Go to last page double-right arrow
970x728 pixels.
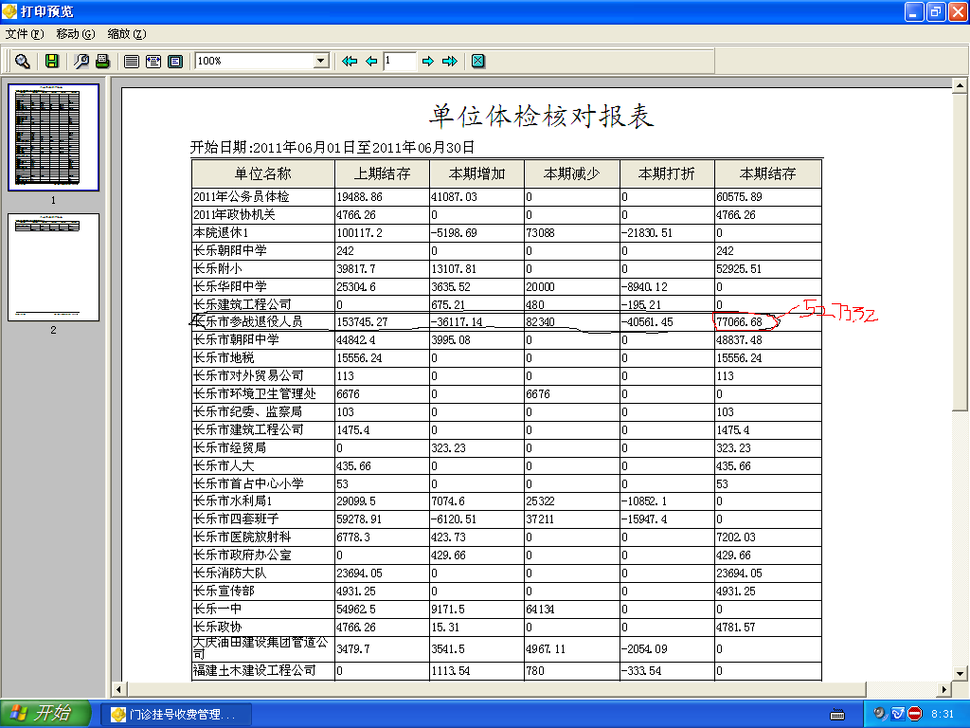(x=450, y=61)
